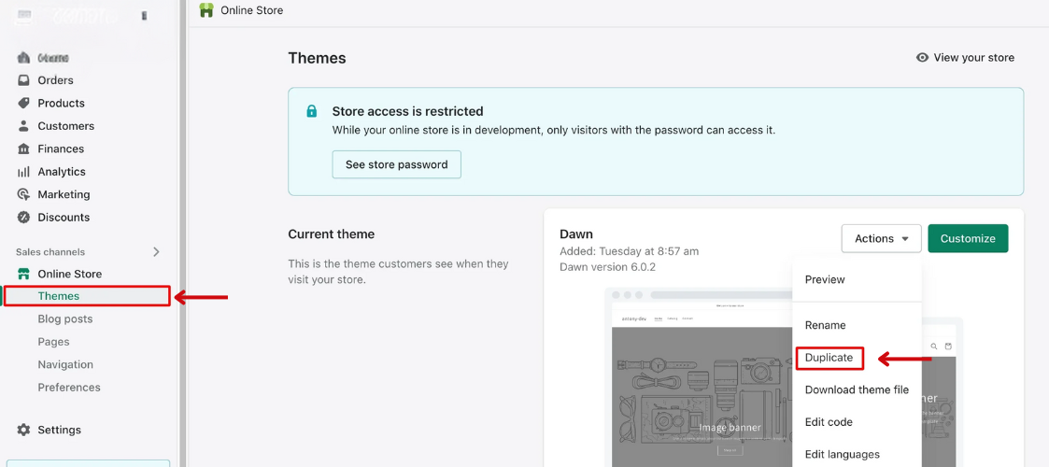Click the Online Store title in header

(x=251, y=10)
